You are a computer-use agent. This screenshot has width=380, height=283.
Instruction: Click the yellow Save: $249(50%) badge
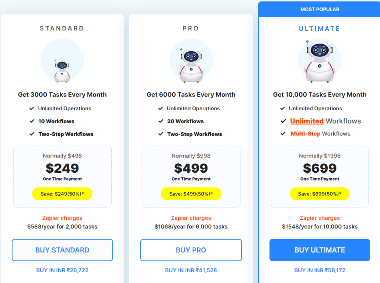pos(62,194)
